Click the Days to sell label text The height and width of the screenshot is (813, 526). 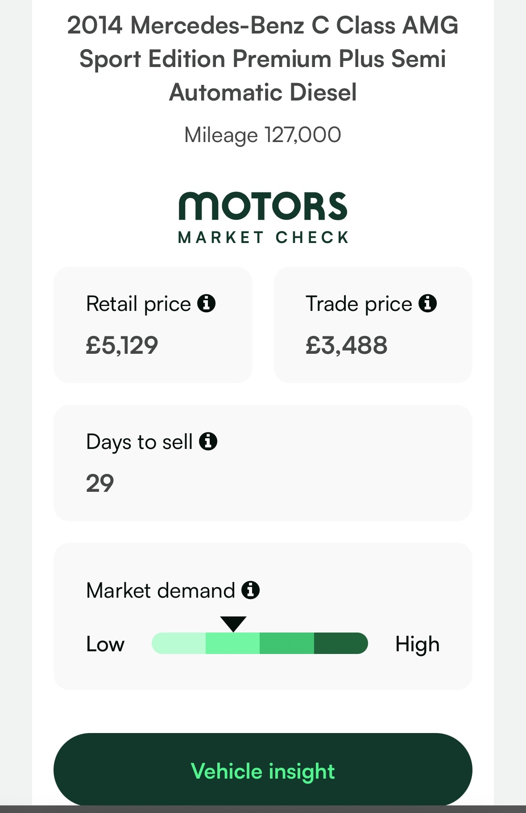(139, 442)
